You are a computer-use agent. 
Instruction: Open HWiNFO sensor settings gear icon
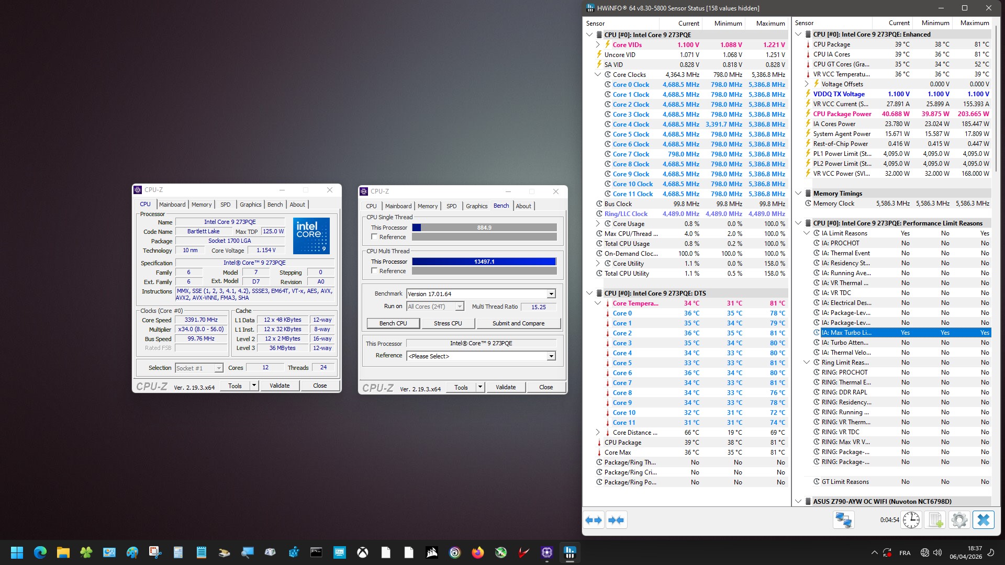tap(959, 520)
